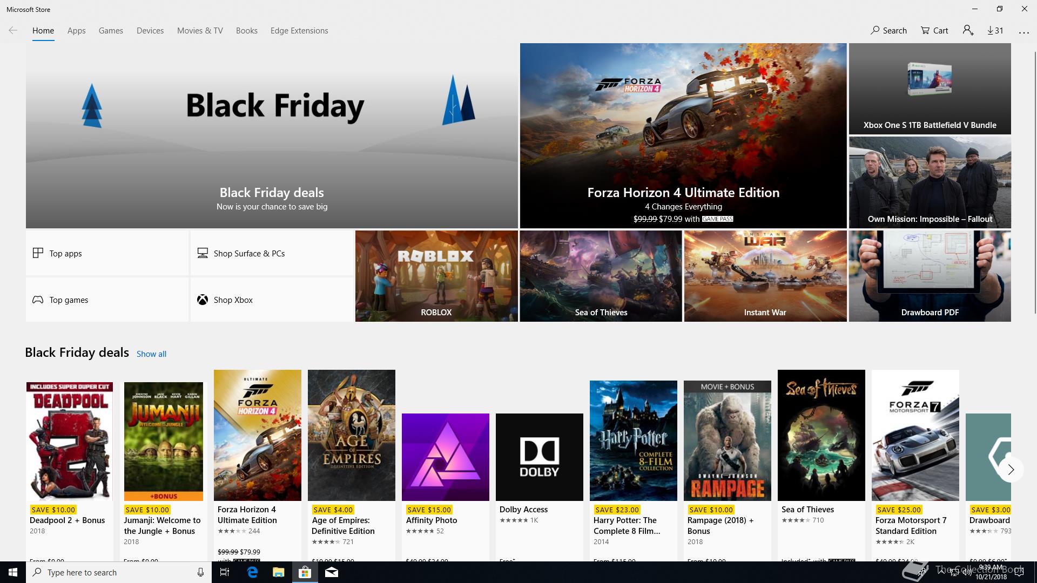The image size is (1037, 583).
Task: Open Windows Start menu
Action: coord(13,572)
